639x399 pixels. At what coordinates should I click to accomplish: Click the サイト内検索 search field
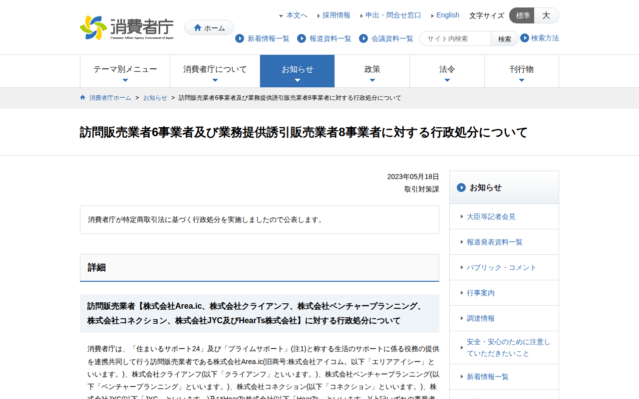[455, 38]
